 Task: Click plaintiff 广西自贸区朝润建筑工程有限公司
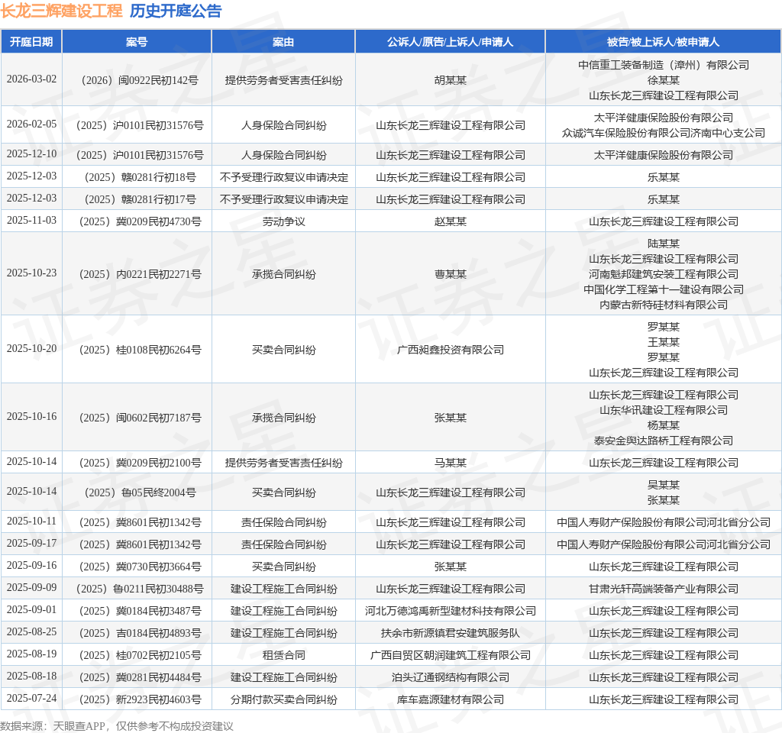coord(450,655)
